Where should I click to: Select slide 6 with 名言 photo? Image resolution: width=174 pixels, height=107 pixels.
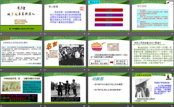click(x=65, y=52)
